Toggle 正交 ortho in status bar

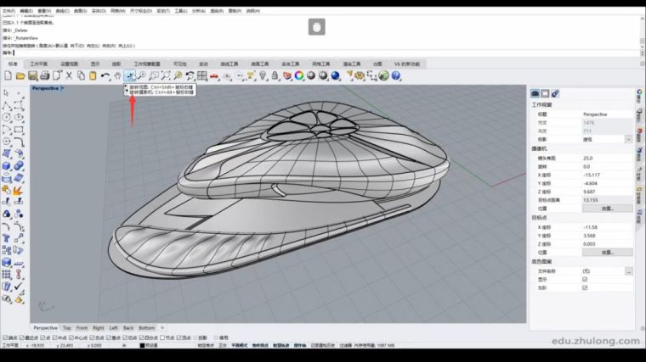pos(223,346)
